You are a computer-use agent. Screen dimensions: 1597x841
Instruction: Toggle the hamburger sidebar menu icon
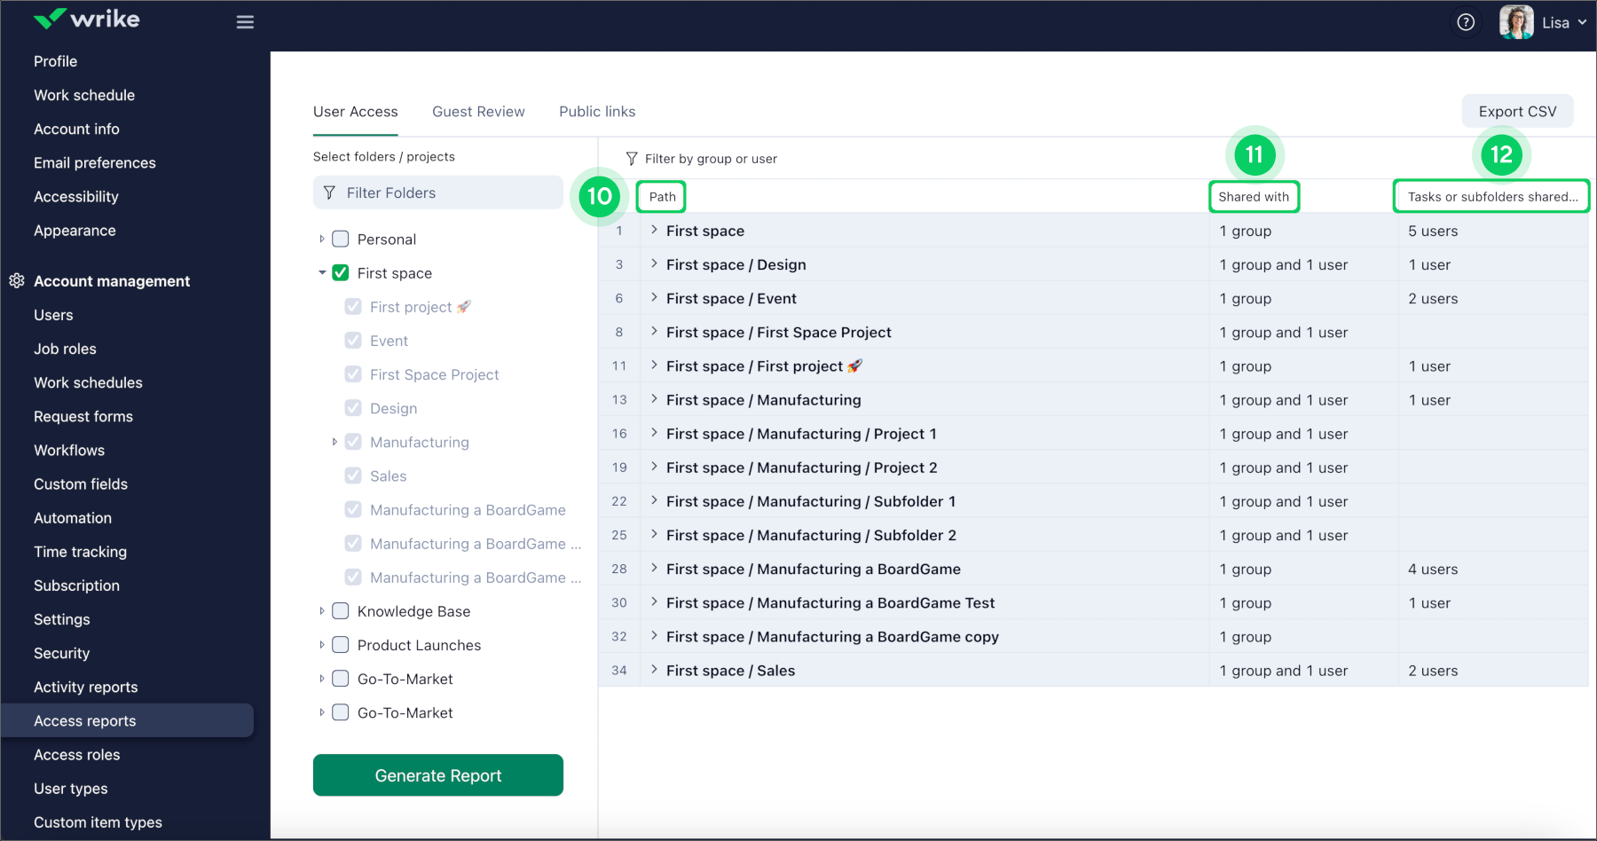point(245,22)
